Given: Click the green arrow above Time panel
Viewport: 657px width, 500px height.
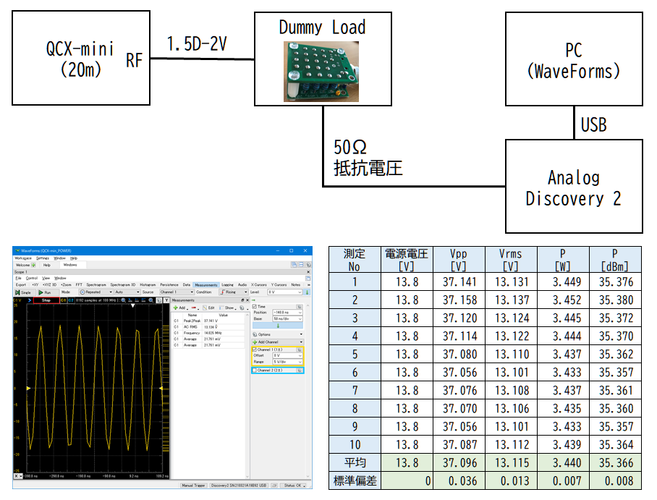Looking at the screenshot, I should (x=253, y=300).
